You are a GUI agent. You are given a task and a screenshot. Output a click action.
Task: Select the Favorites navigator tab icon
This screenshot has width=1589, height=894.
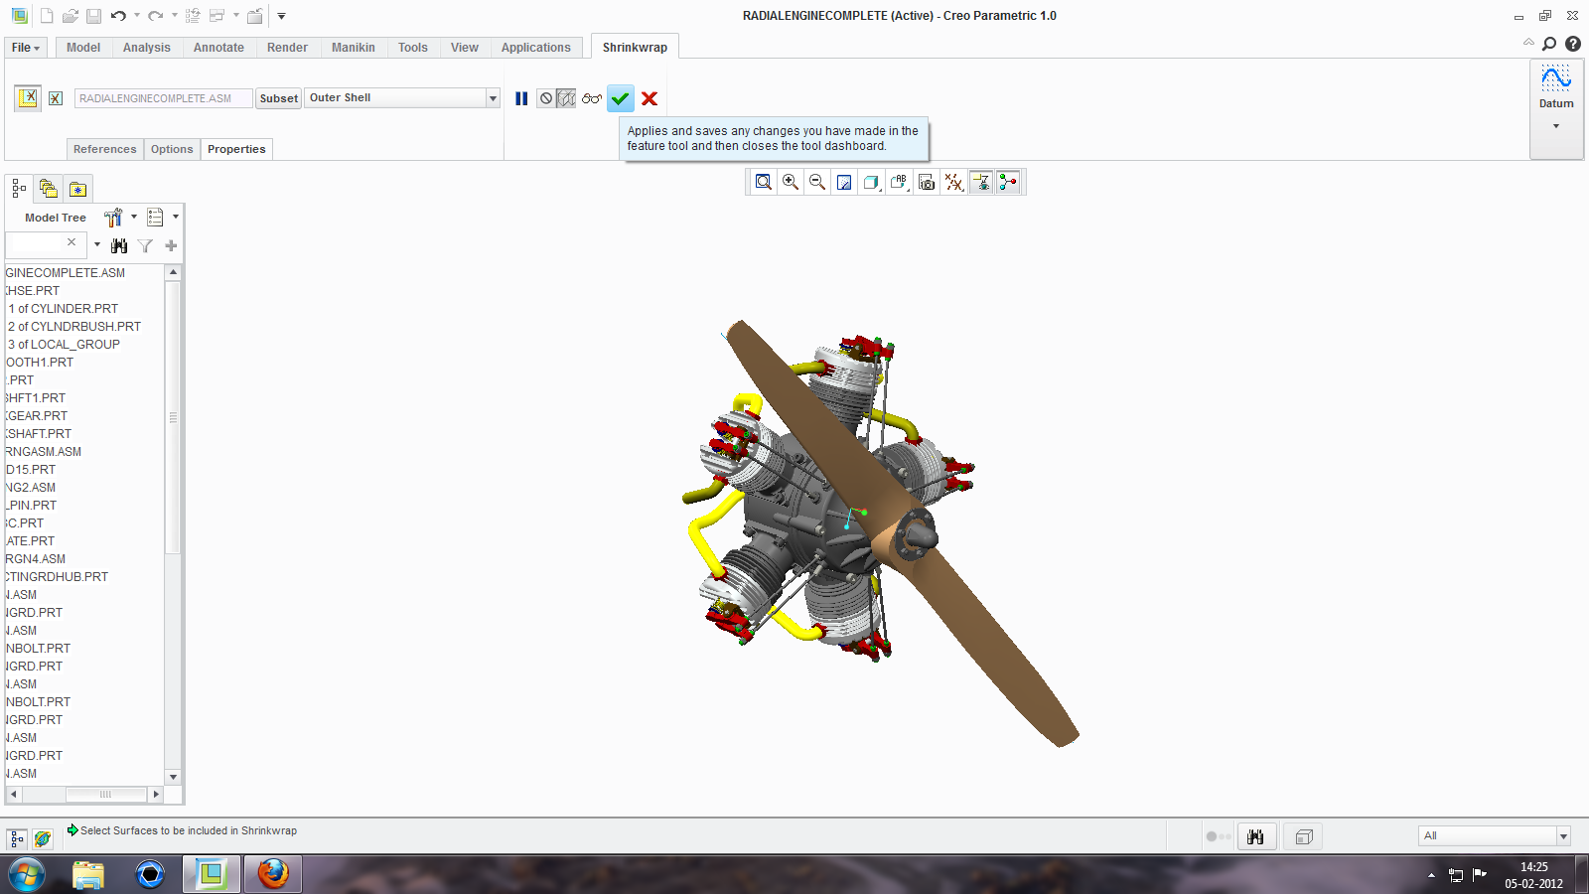click(x=77, y=189)
